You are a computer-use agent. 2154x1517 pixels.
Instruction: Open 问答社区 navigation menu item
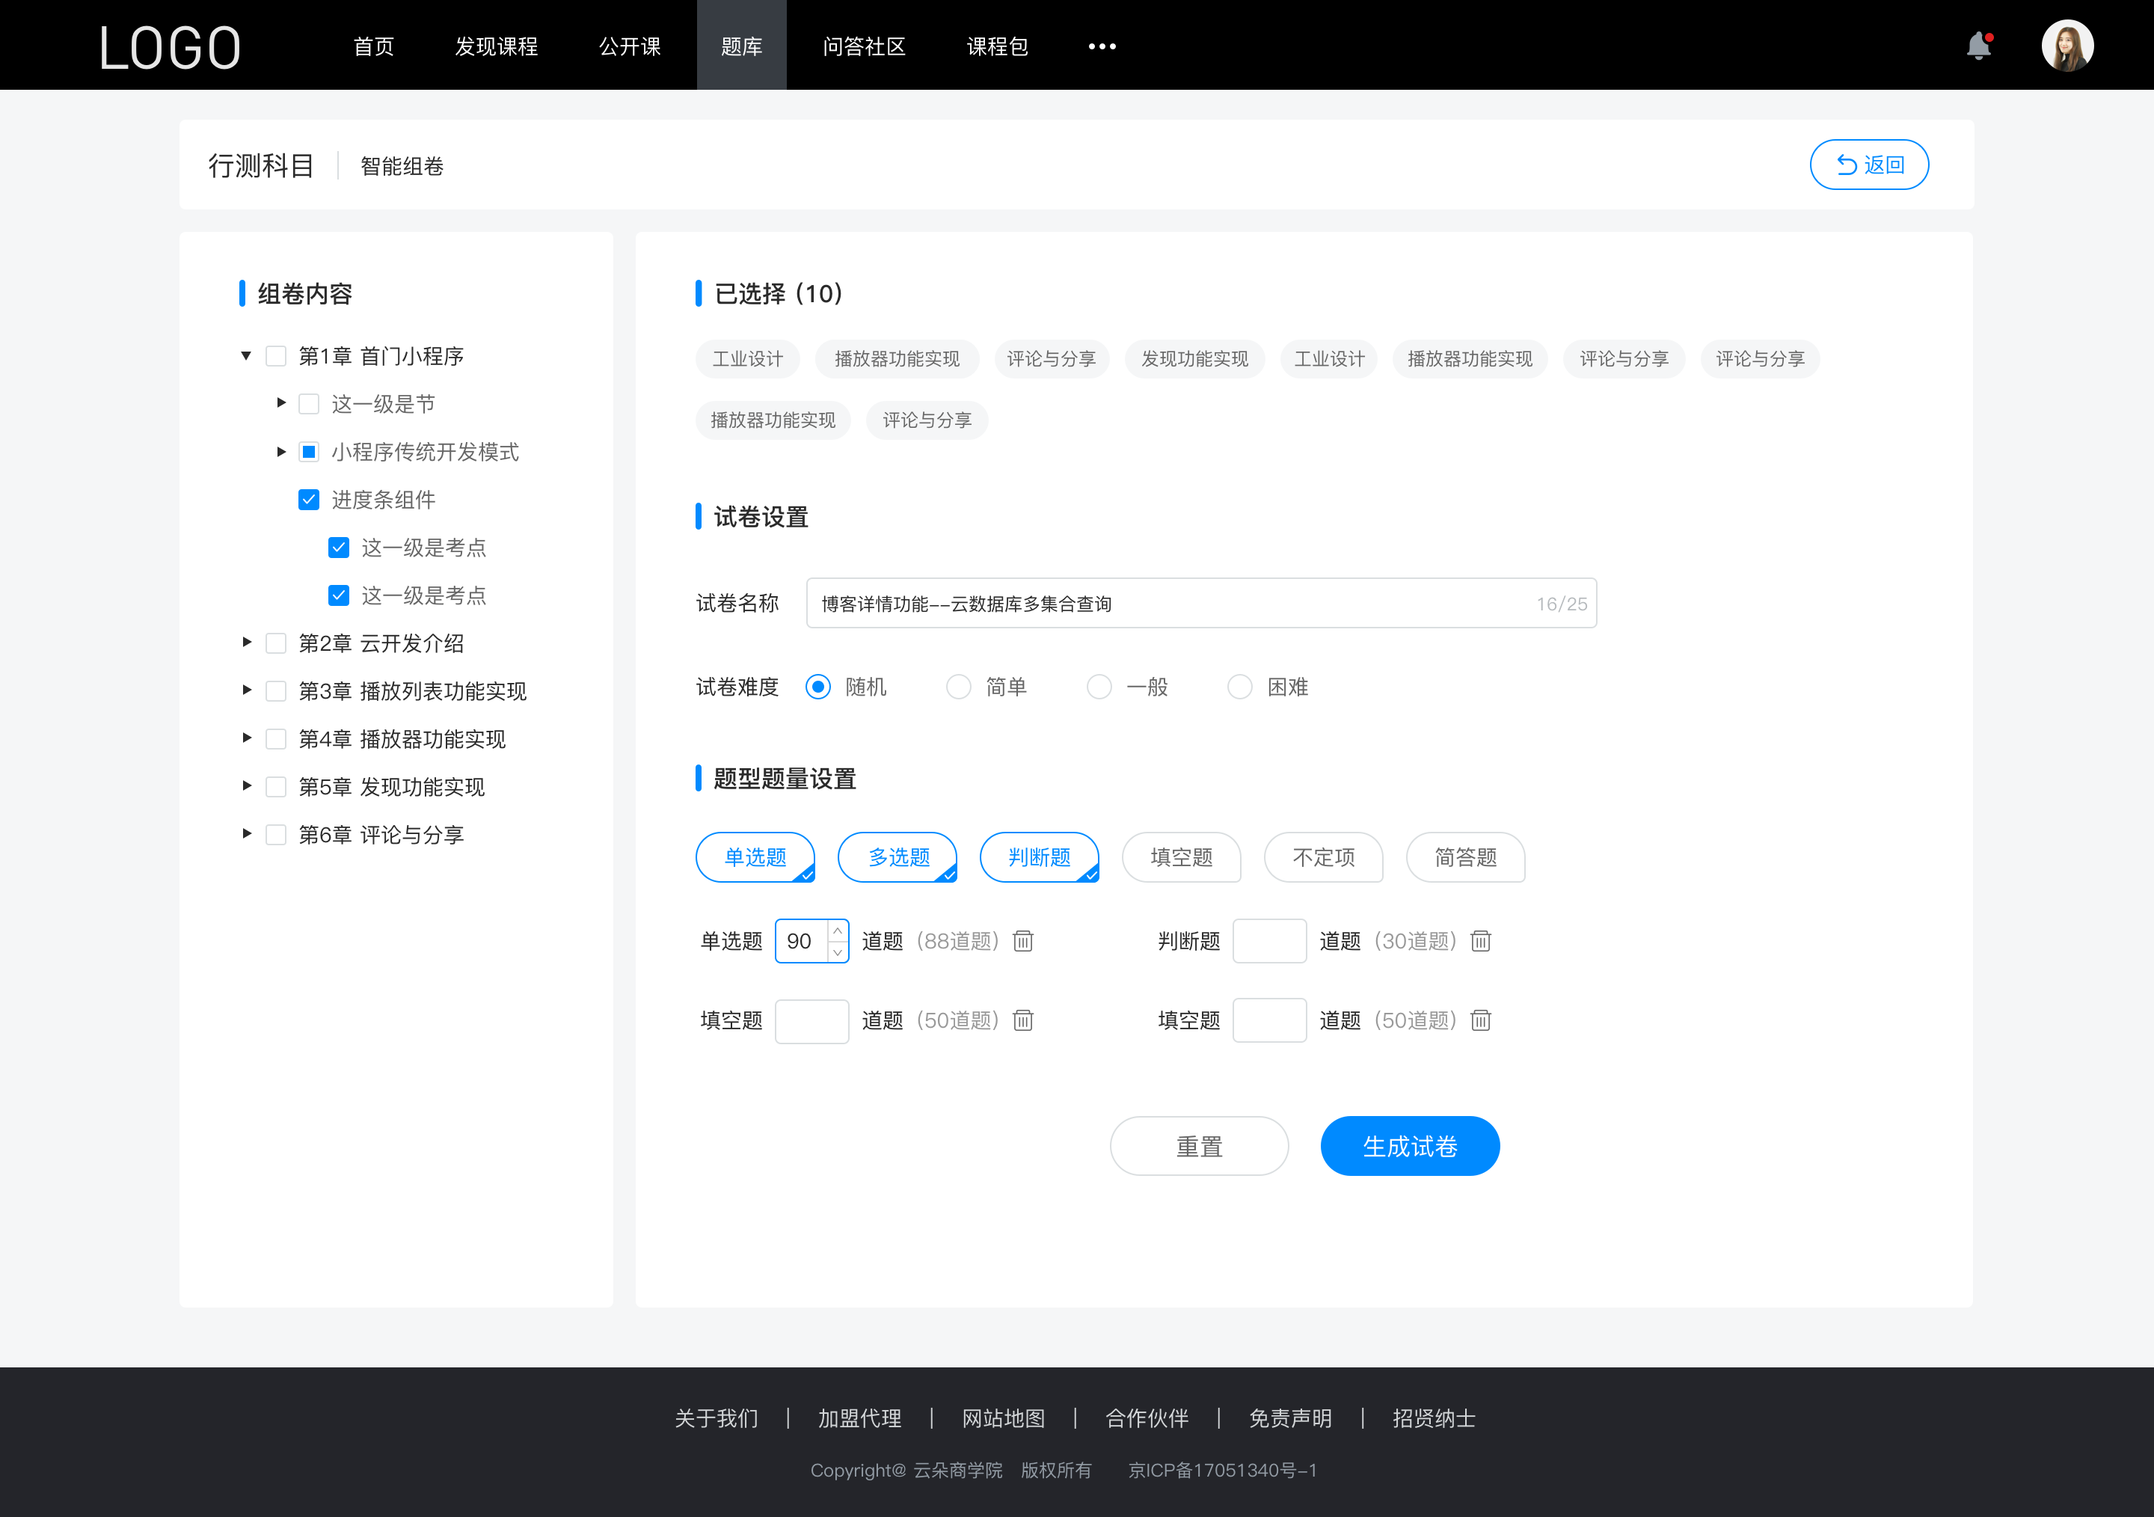pyautogui.click(x=860, y=44)
